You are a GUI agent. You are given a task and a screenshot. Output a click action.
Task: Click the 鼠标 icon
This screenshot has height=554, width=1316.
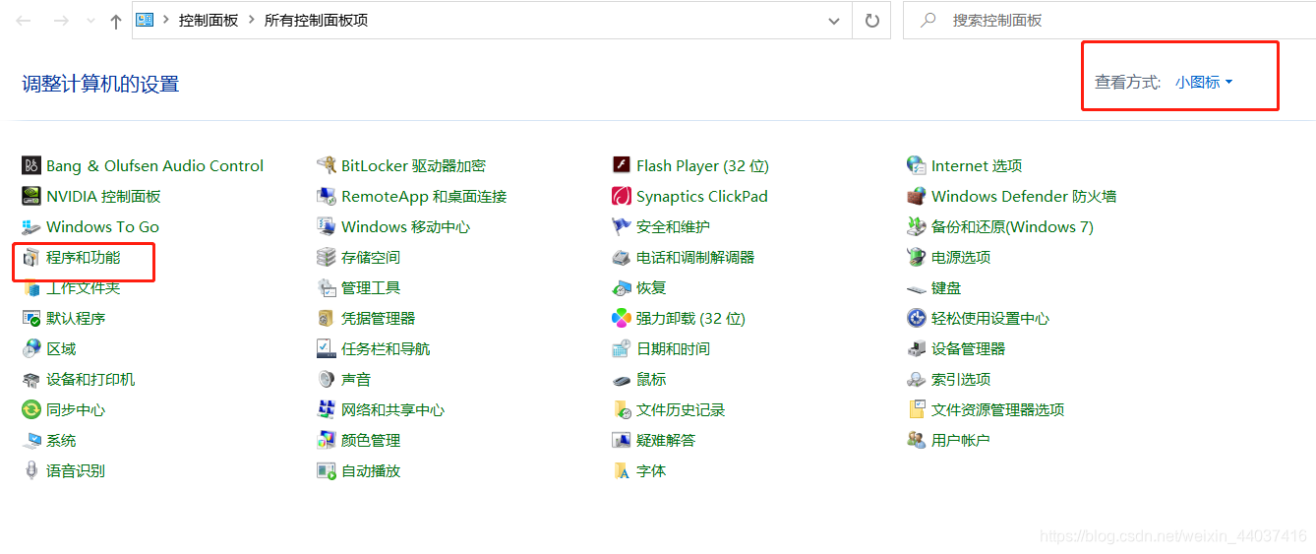622,379
